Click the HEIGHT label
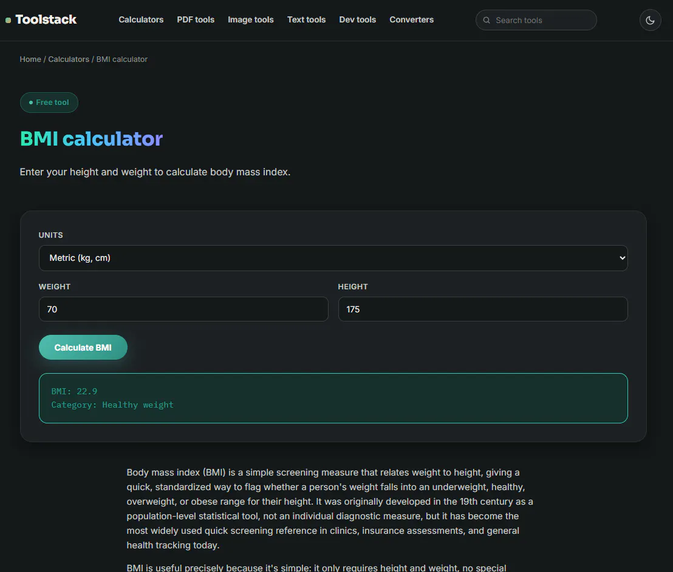 point(353,286)
